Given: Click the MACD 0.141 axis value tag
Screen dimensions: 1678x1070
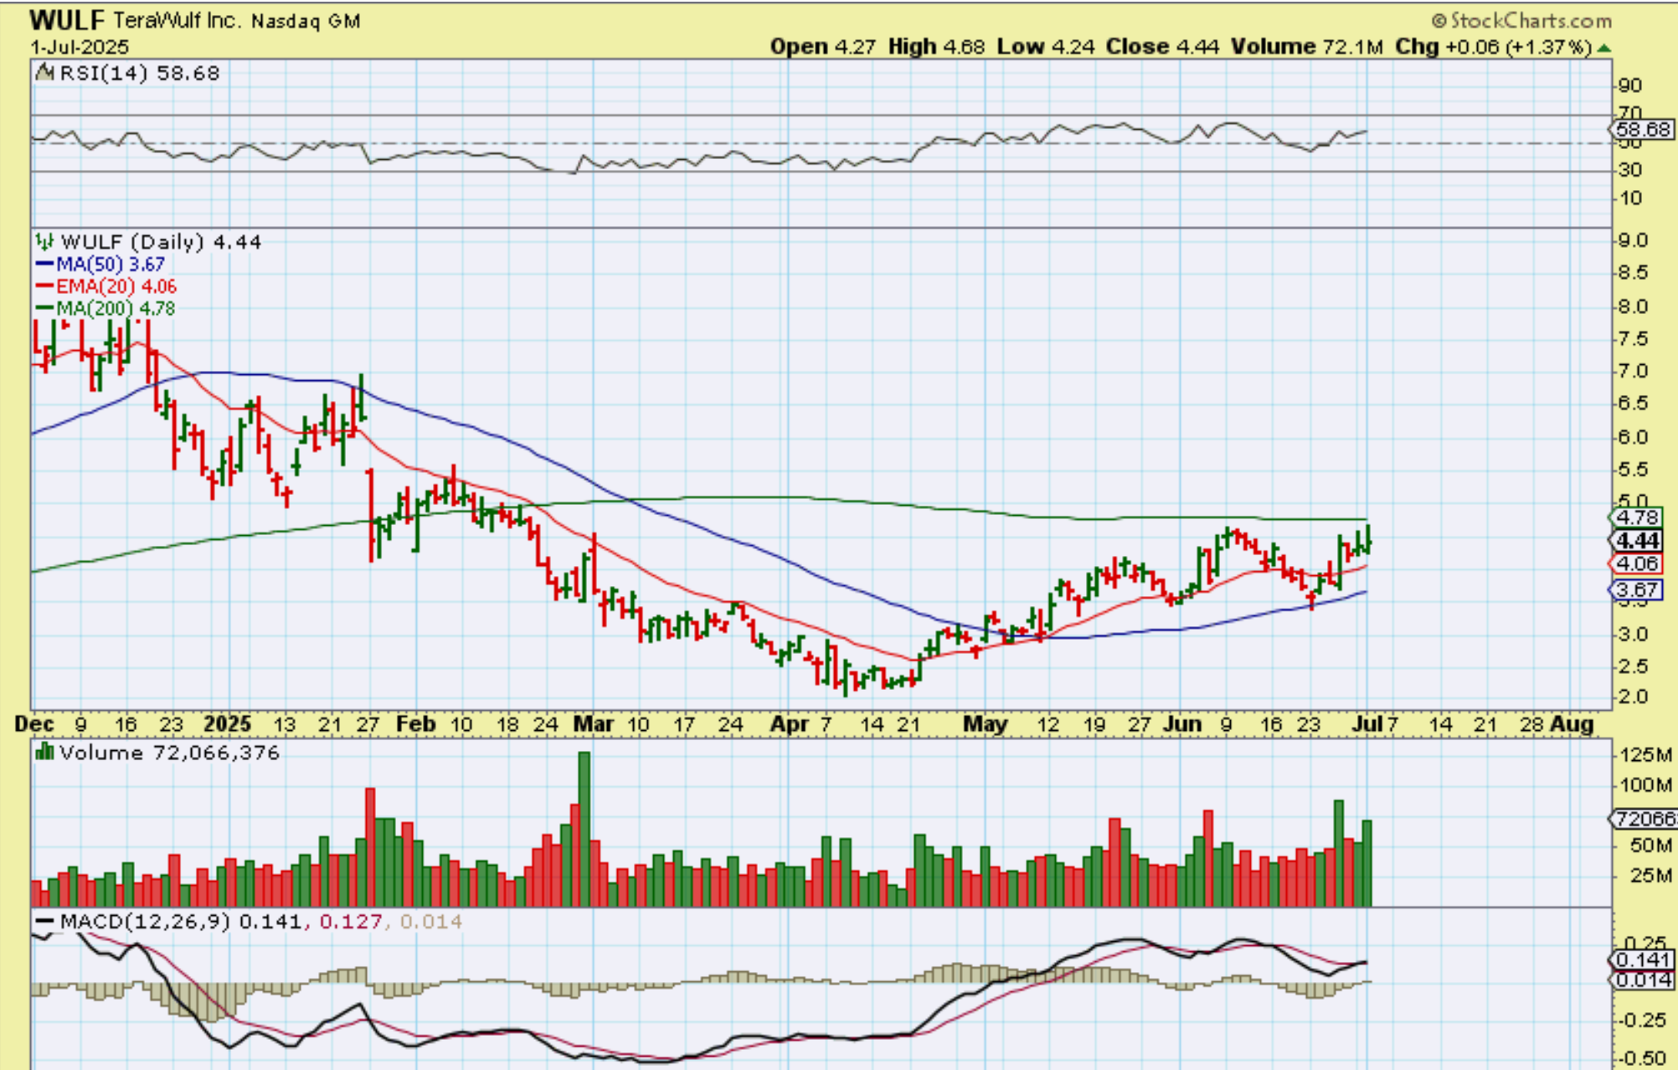Looking at the screenshot, I should 1642,959.
